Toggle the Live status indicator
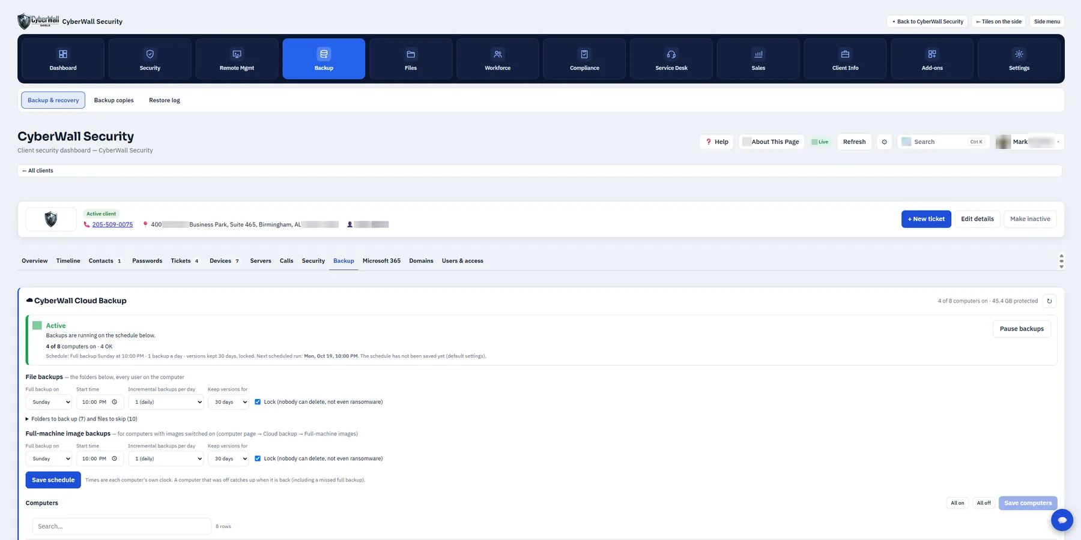This screenshot has width=1081, height=540. [820, 142]
